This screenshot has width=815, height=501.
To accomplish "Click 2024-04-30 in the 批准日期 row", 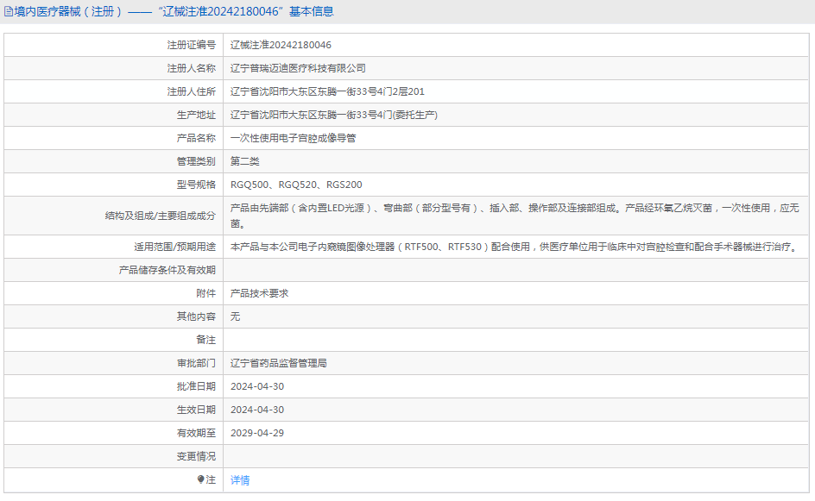I will coord(257,387).
